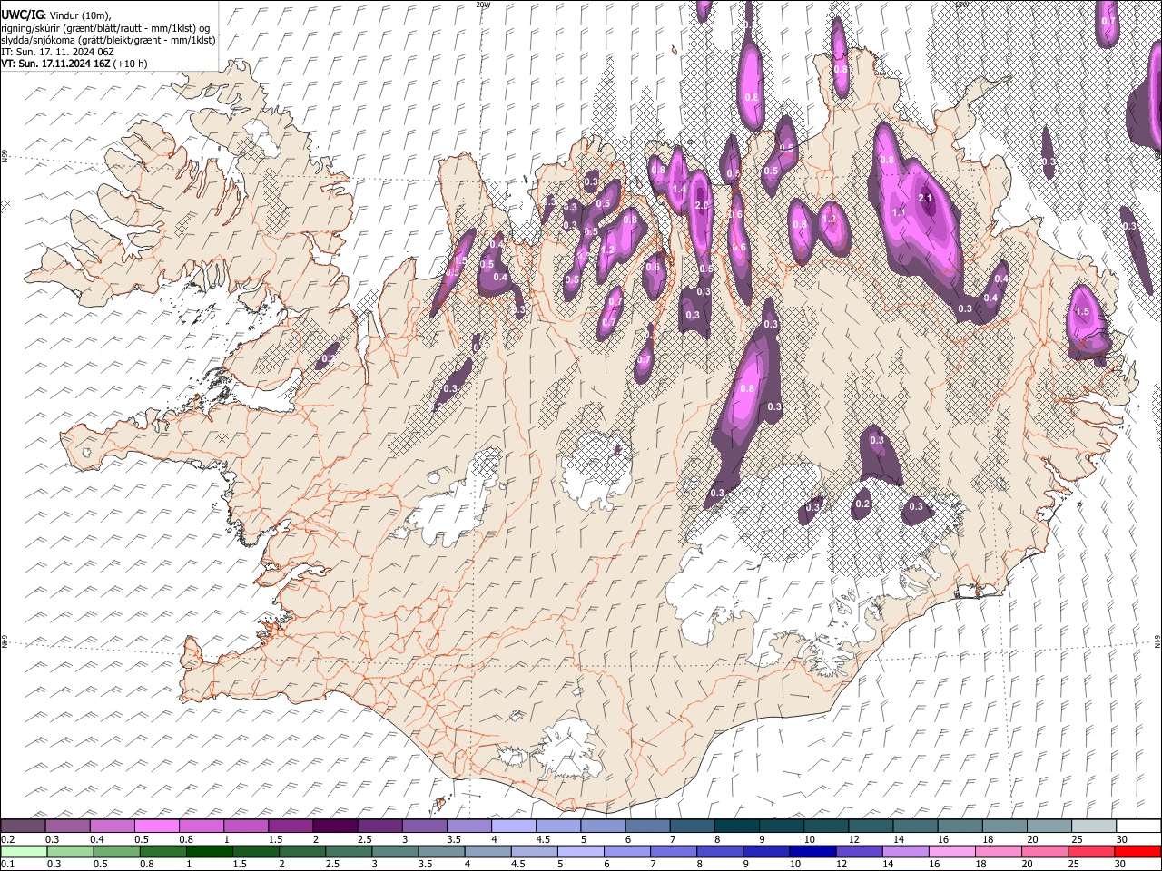Click the '30' tick label in the upper legend row
1162x871 pixels.
tap(1121, 839)
